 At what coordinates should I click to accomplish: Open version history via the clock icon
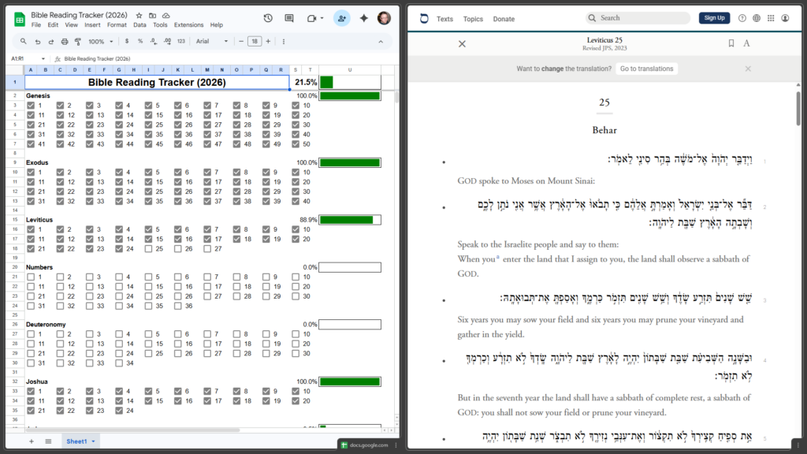pos(268,18)
